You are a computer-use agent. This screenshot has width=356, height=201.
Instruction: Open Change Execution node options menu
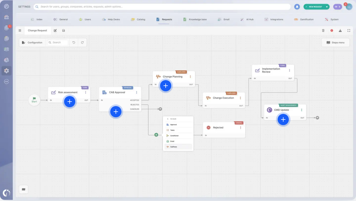[240, 98]
